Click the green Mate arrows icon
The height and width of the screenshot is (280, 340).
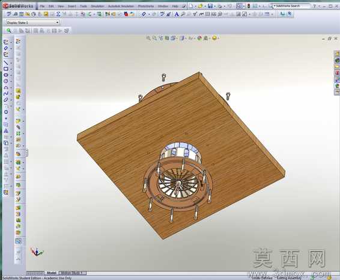click(x=18, y=133)
